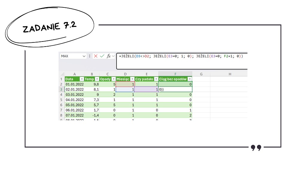Viewport: 306px width, 172px height.
Task: Select row 5 header
Action: pos(61,100)
